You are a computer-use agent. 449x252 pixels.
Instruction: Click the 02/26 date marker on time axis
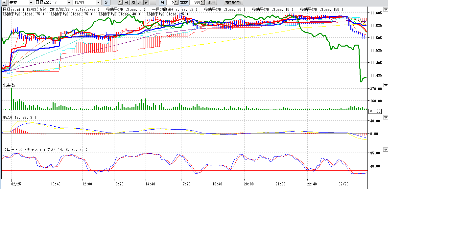343,184
